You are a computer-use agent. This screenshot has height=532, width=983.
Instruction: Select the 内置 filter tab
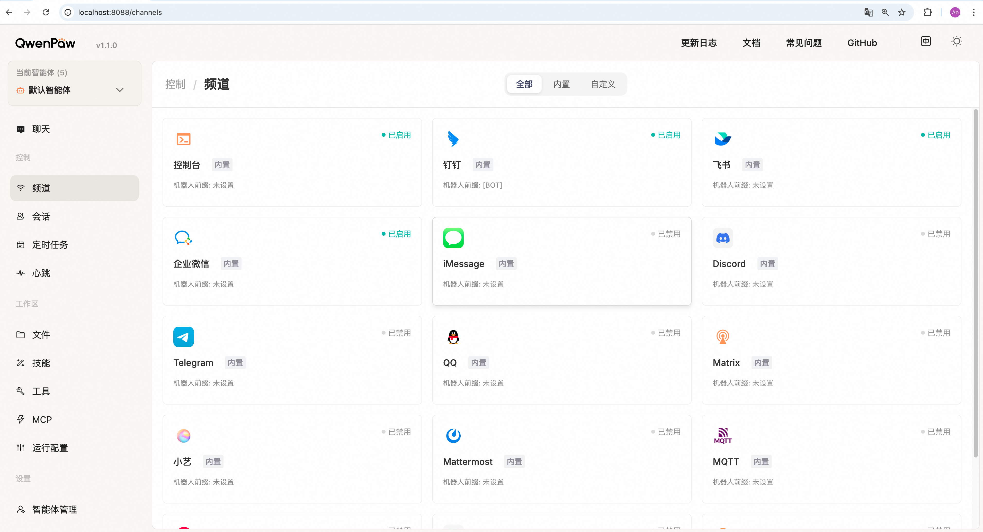tap(561, 84)
